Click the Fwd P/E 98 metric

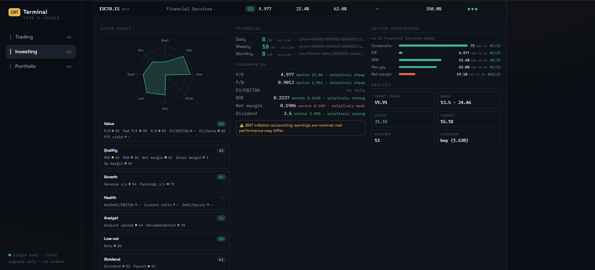tap(135, 131)
